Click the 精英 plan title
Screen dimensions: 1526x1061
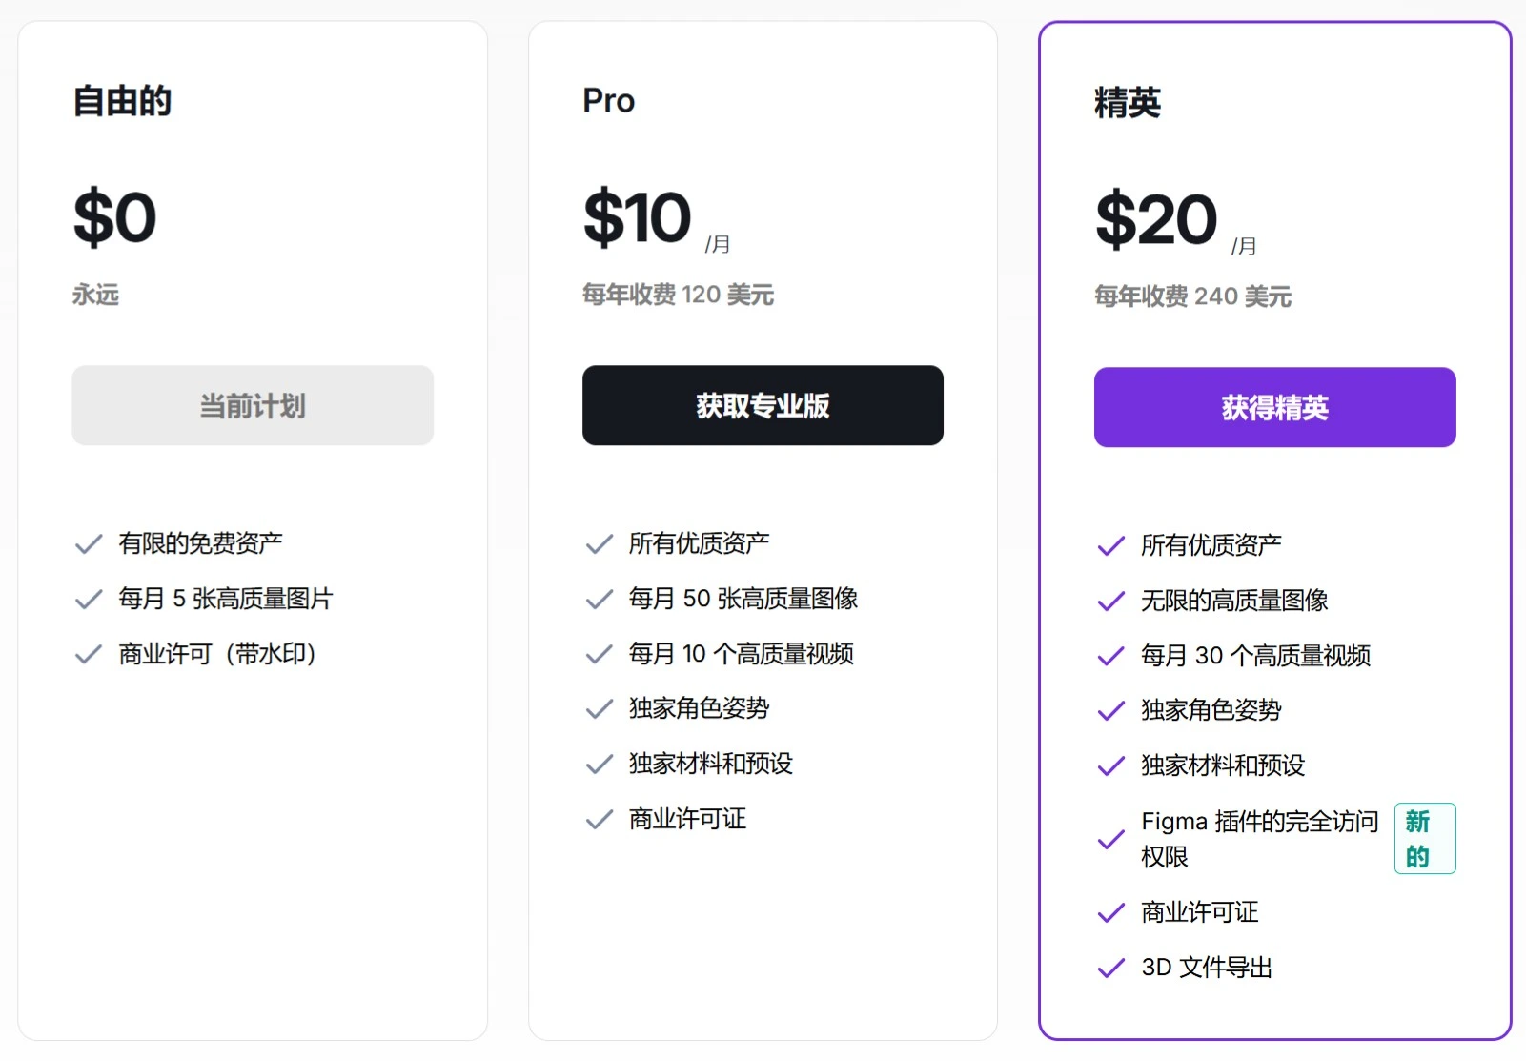1128,103
